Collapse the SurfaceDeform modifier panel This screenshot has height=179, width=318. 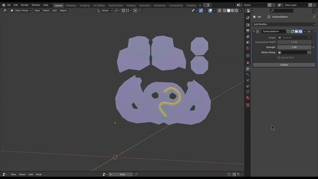(254, 31)
